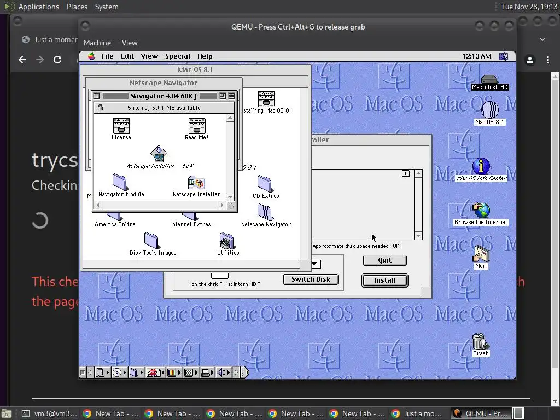Image resolution: width=560 pixels, height=420 pixels.
Task: Select the Netscape Installer alias icon
Action: coord(196,182)
